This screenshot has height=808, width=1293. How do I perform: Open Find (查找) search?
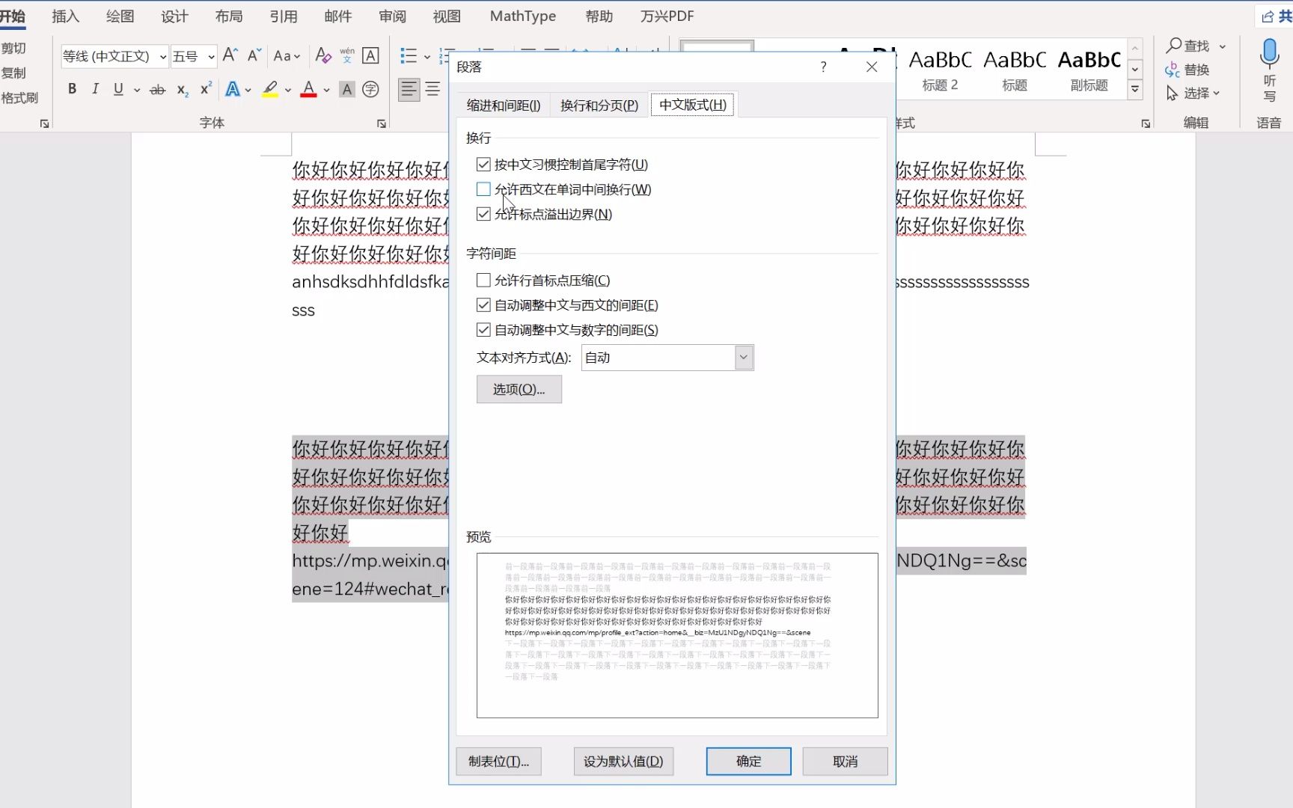click(1189, 46)
